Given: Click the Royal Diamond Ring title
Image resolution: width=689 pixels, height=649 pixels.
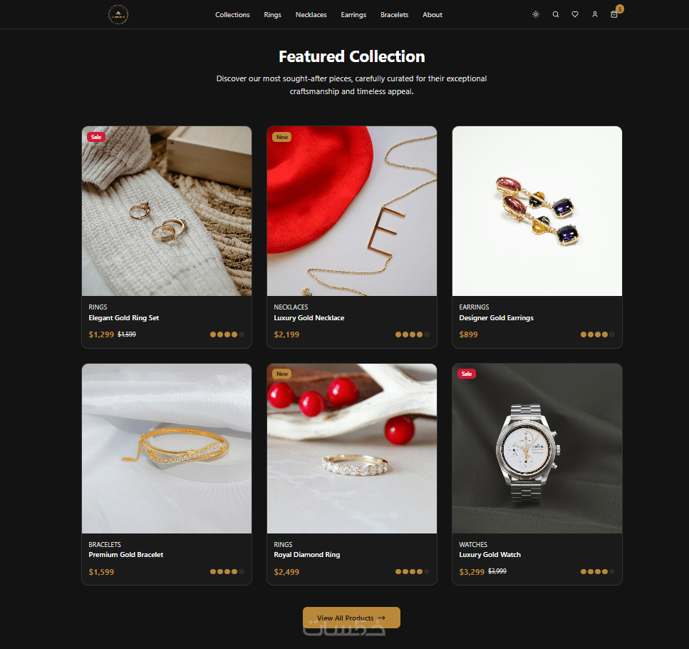Looking at the screenshot, I should pos(306,555).
